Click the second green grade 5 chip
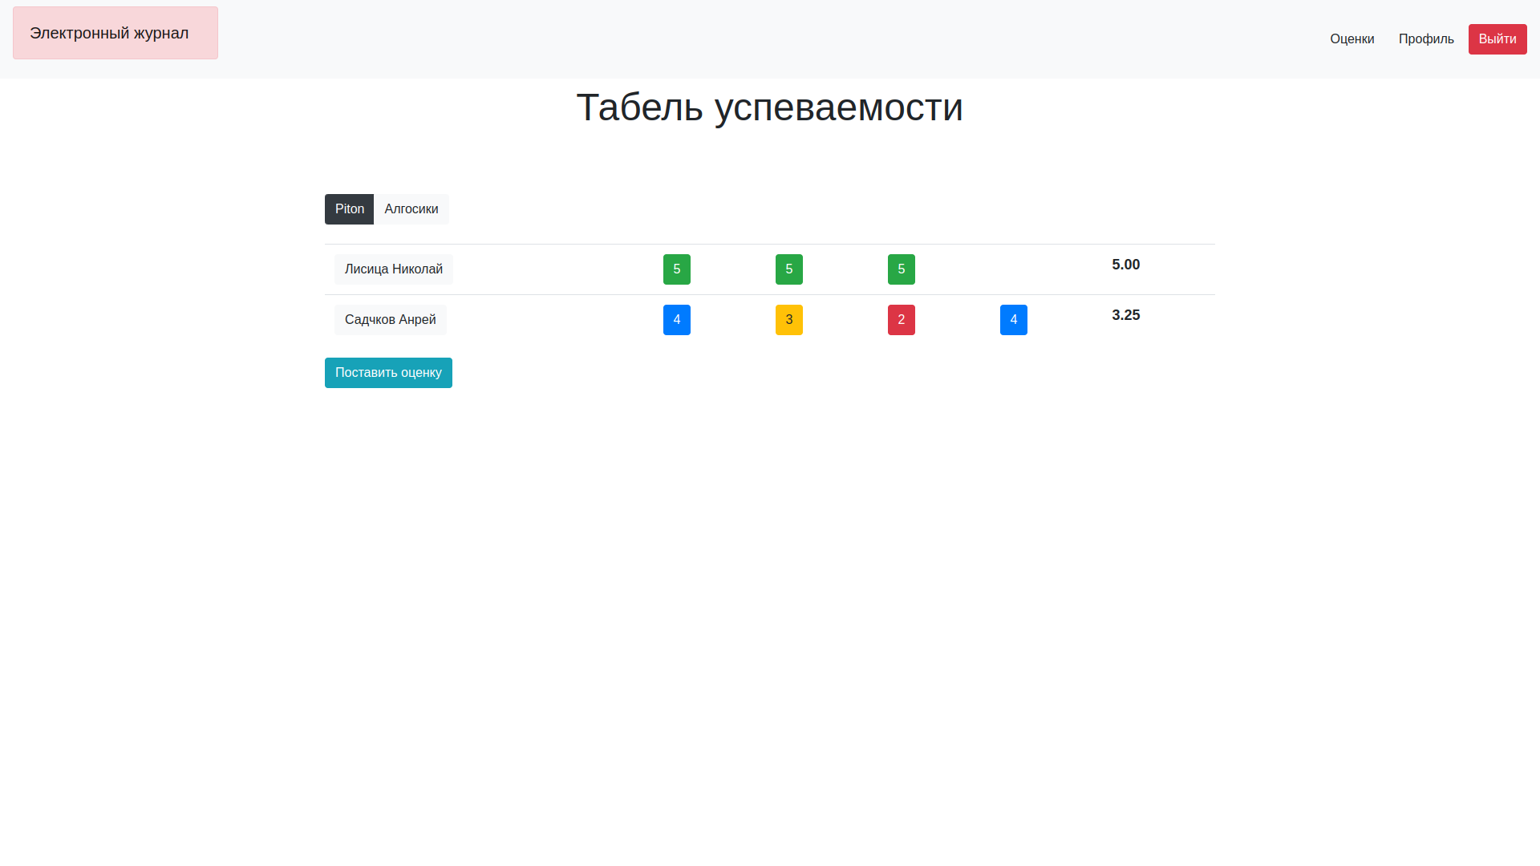The width and height of the screenshot is (1540, 866). click(788, 269)
